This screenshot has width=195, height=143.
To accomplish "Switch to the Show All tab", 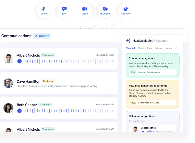I will click(130, 48).
